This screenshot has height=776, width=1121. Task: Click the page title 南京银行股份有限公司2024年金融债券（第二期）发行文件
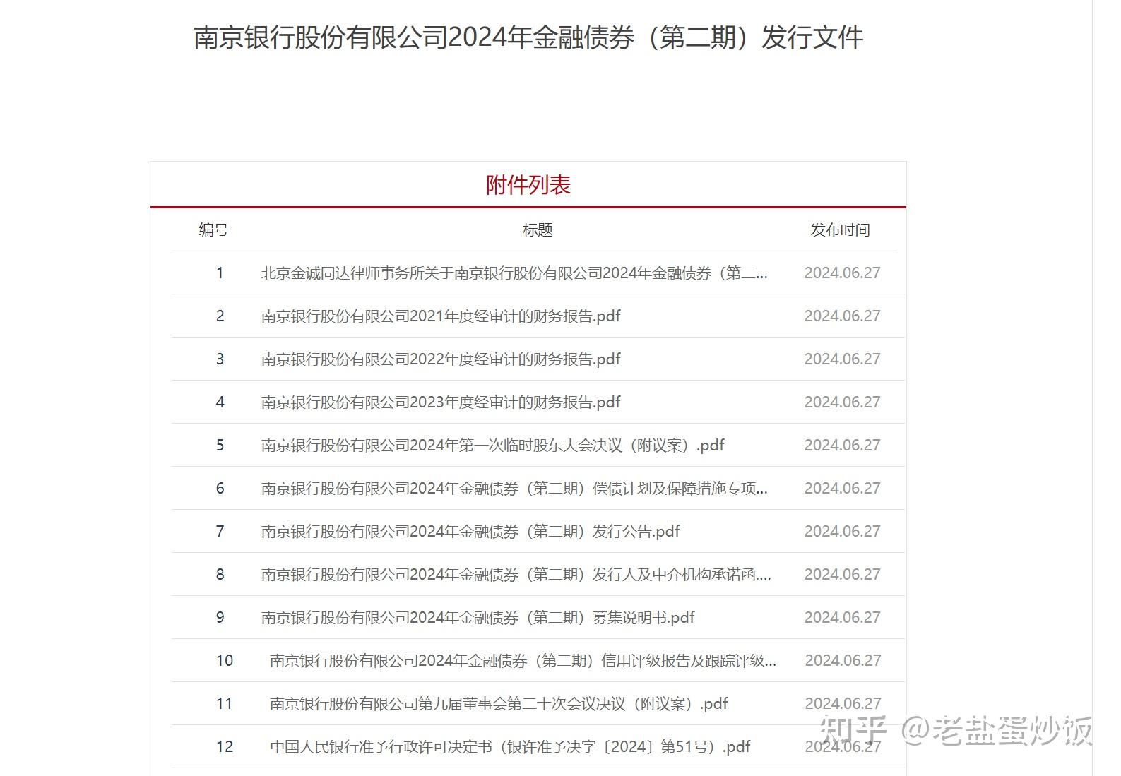tap(528, 37)
